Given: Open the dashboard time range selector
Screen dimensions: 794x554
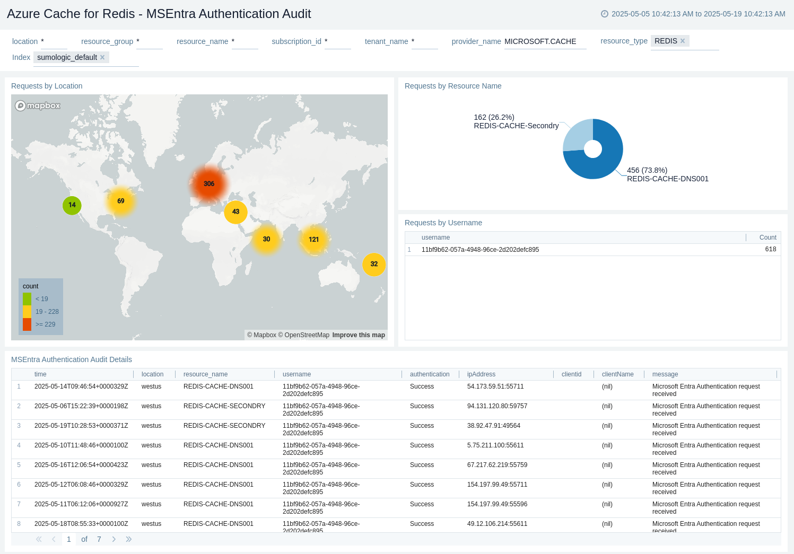Looking at the screenshot, I should [x=693, y=14].
